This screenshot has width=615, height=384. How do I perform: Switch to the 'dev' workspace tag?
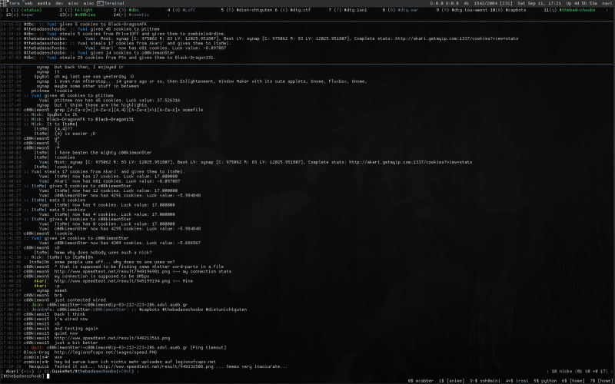click(59, 3)
